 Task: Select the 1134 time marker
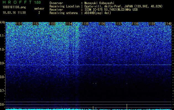pyautogui.click(x=69, y=24)
